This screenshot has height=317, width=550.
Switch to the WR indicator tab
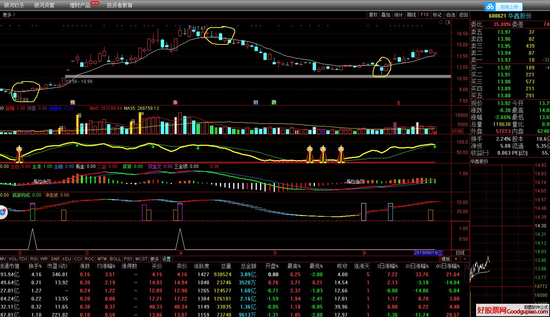pyautogui.click(x=44, y=259)
